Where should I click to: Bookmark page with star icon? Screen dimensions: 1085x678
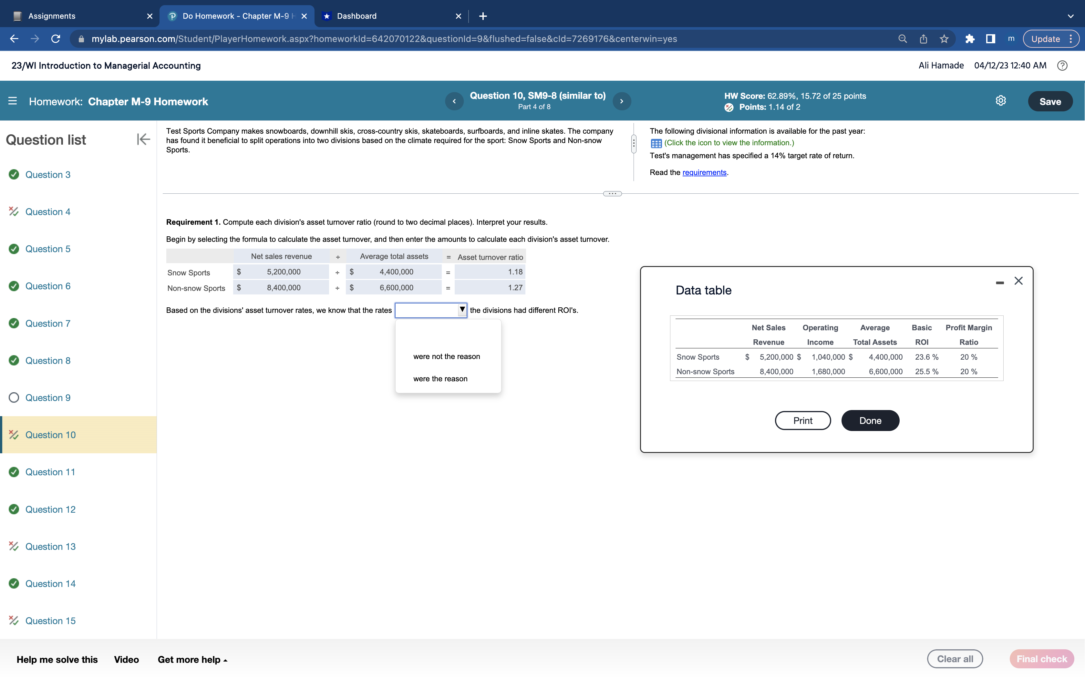pyautogui.click(x=944, y=39)
